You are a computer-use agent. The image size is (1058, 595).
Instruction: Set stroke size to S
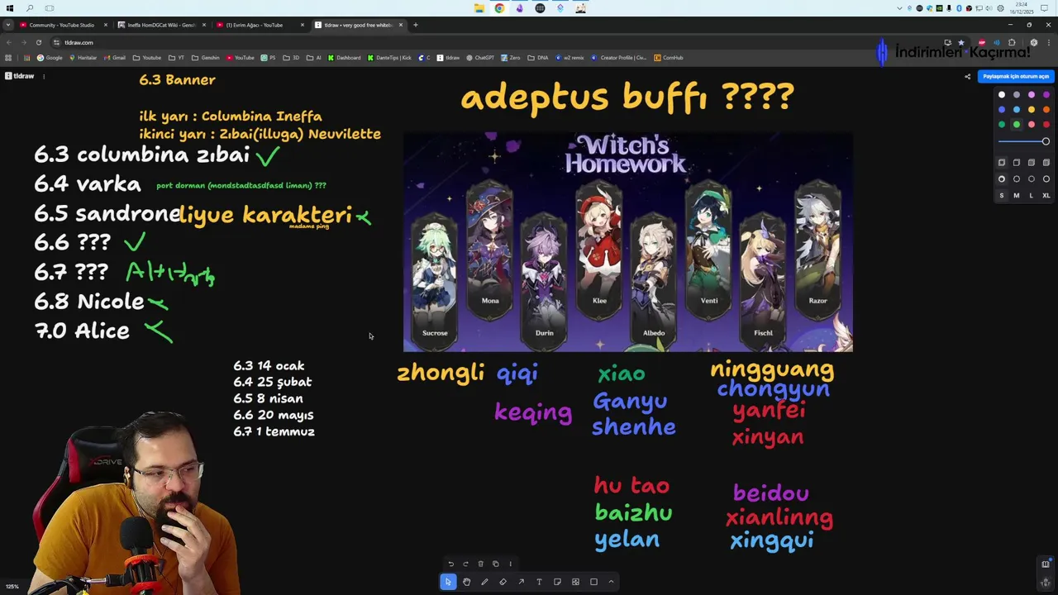pyautogui.click(x=1002, y=196)
